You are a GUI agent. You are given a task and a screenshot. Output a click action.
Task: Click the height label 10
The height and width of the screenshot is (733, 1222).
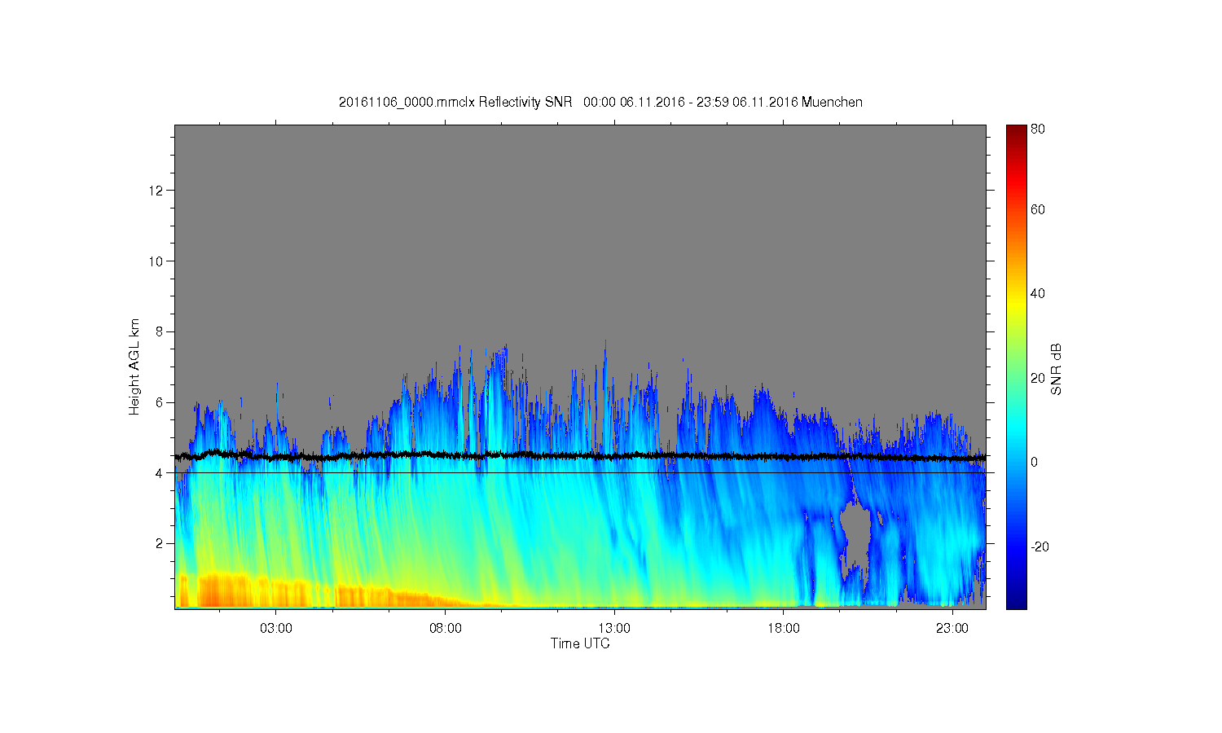[157, 261]
